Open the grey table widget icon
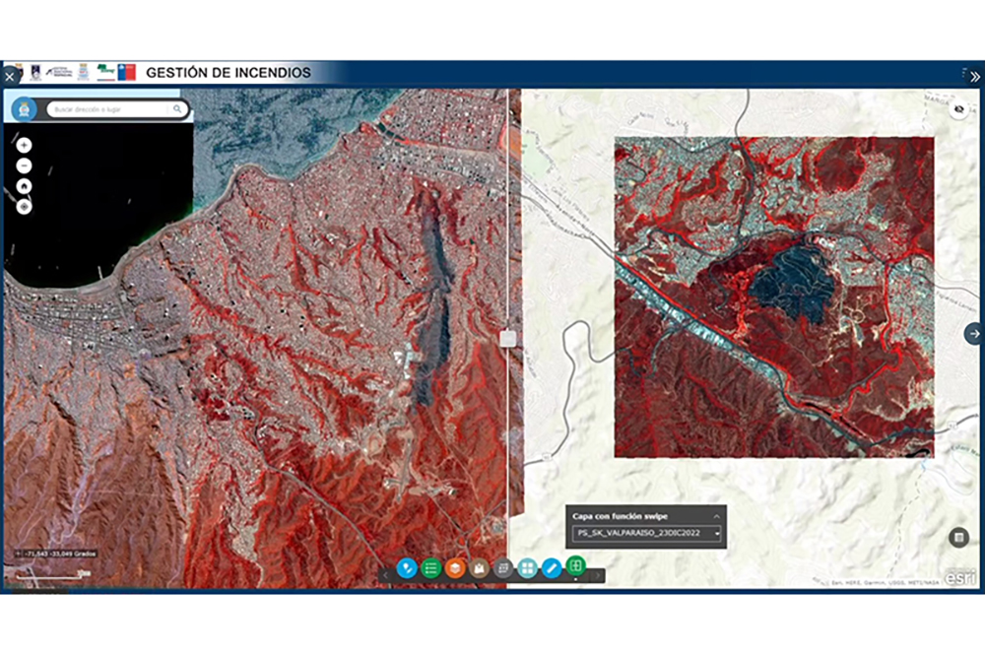The height and width of the screenshot is (656, 985). [503, 568]
